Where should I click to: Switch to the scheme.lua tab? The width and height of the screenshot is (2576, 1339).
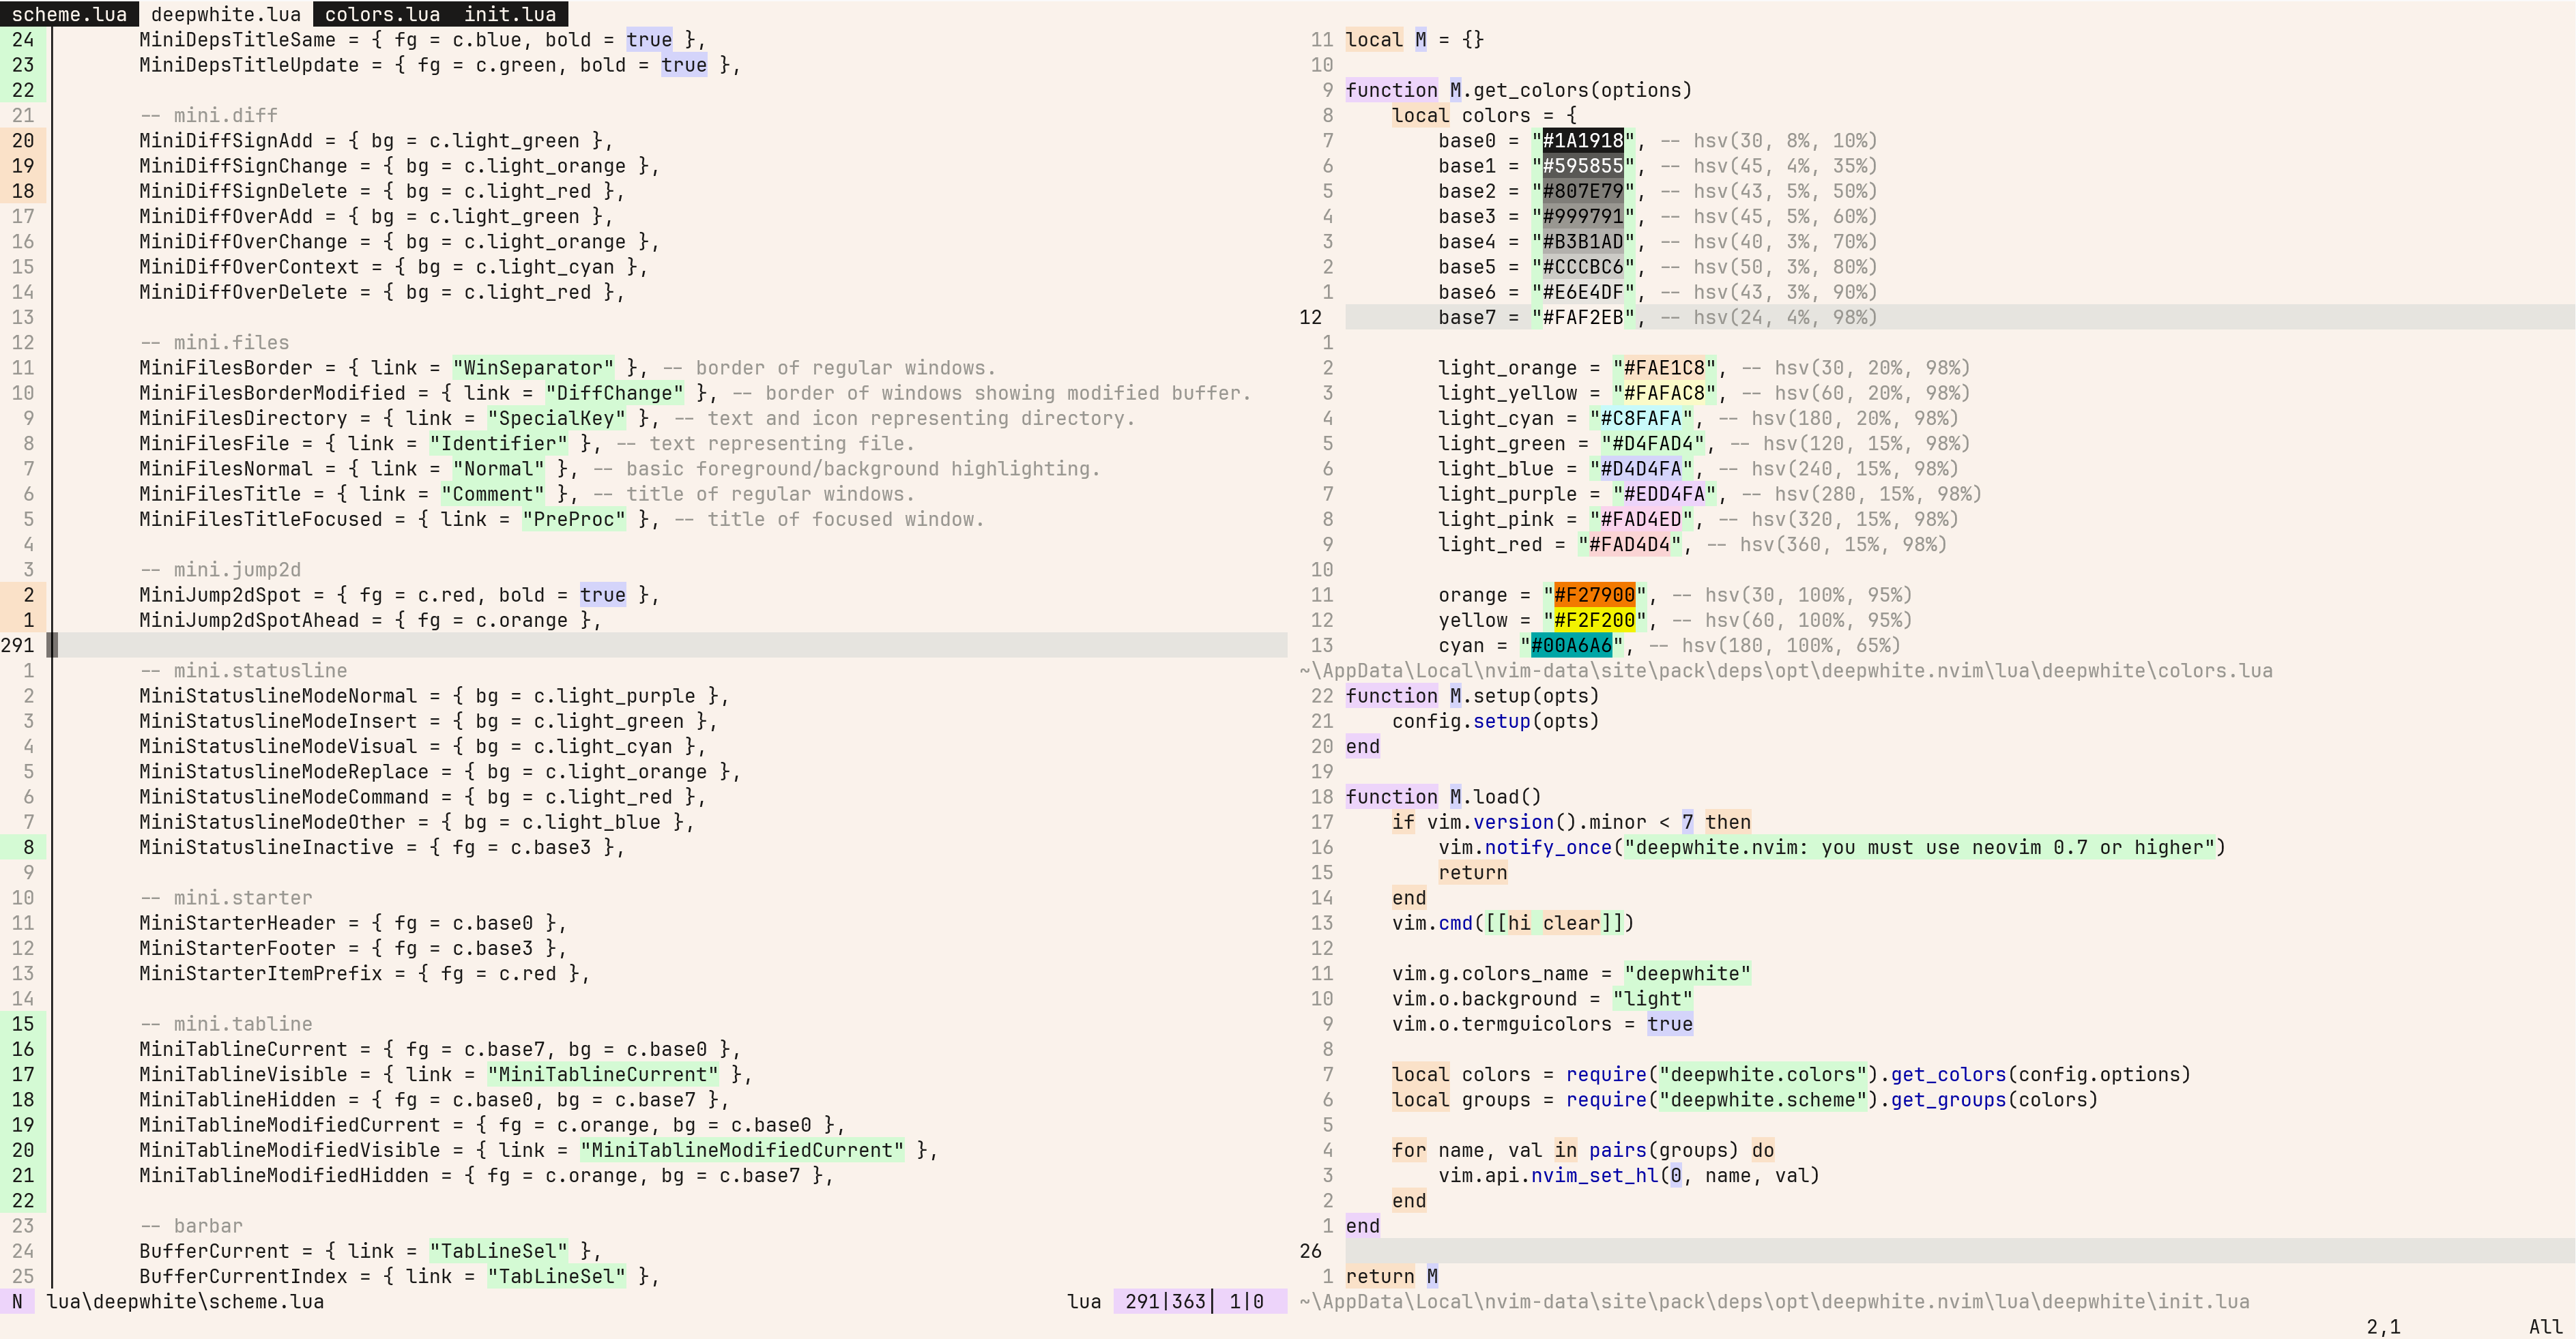click(69, 14)
